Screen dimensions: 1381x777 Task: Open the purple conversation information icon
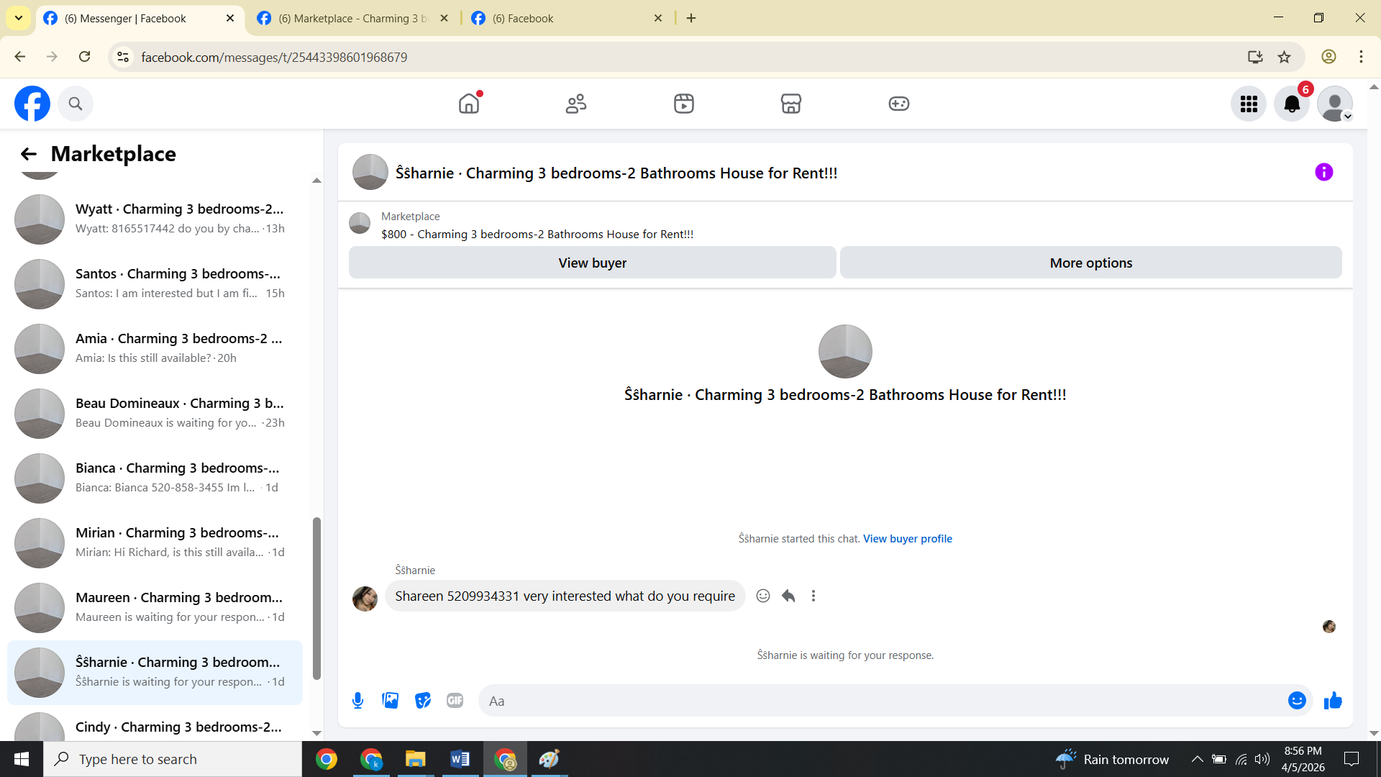1323,172
